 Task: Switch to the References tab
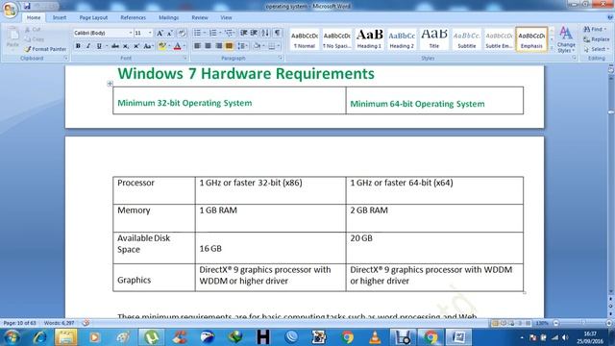pyautogui.click(x=133, y=17)
